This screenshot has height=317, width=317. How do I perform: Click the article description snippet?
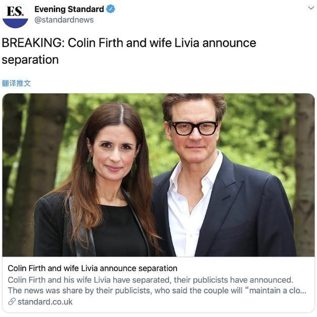157,285
